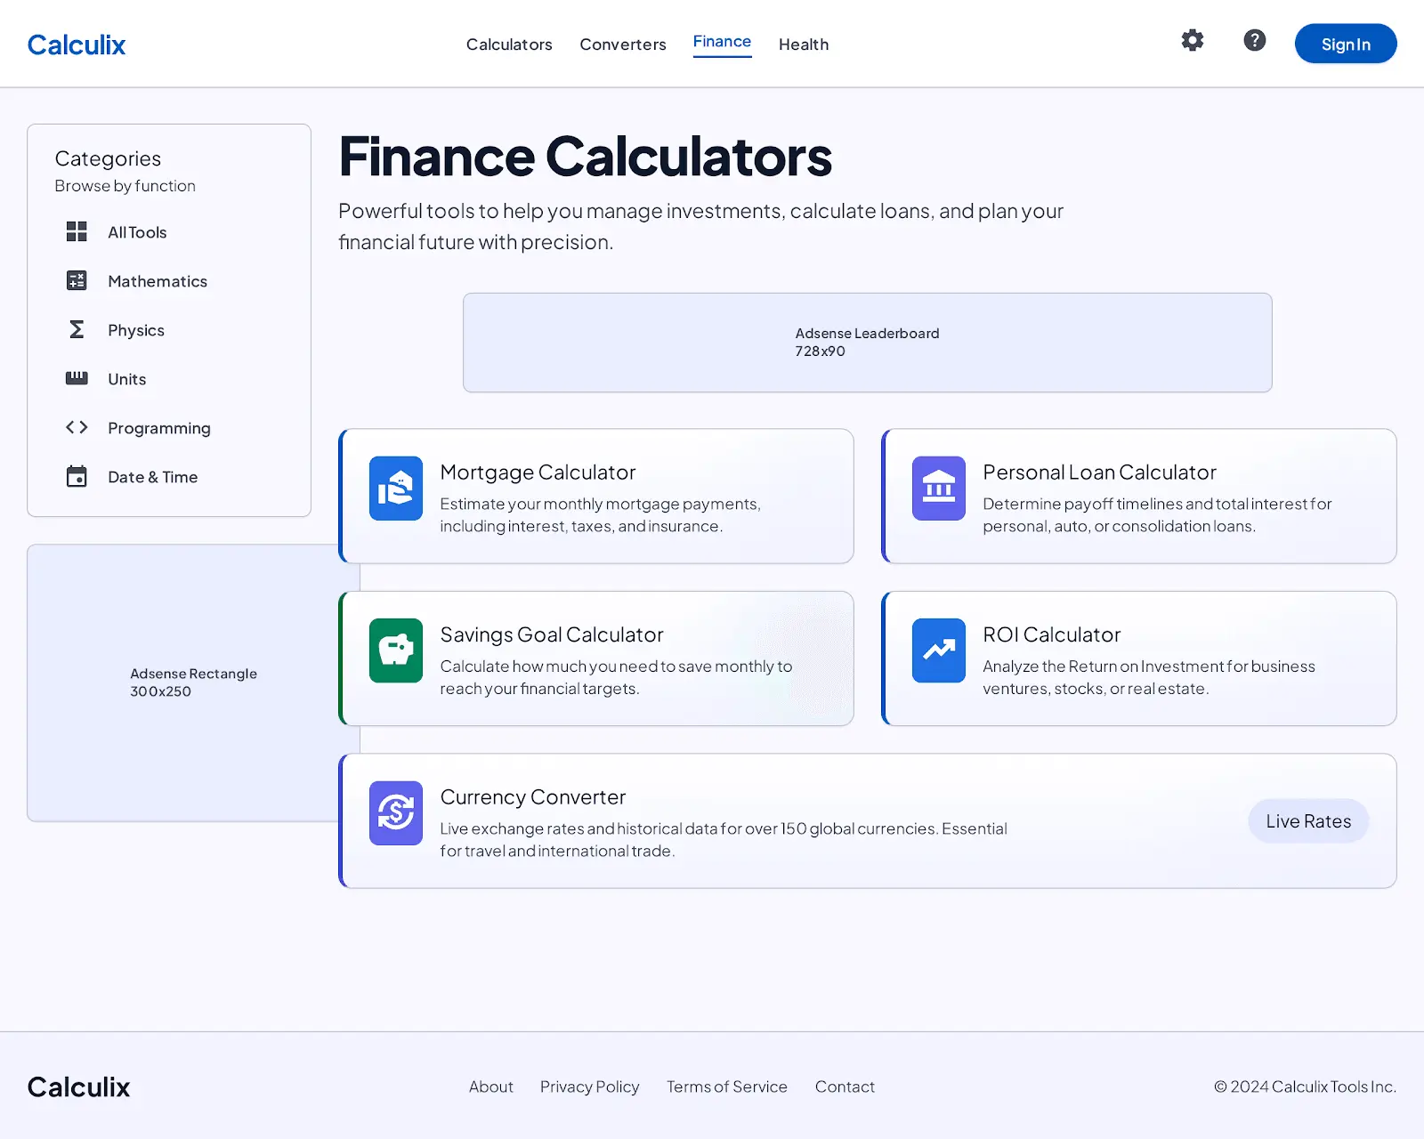Click the 'Live exchange rates and historical data' description
This screenshot has height=1139, width=1424.
(x=724, y=840)
